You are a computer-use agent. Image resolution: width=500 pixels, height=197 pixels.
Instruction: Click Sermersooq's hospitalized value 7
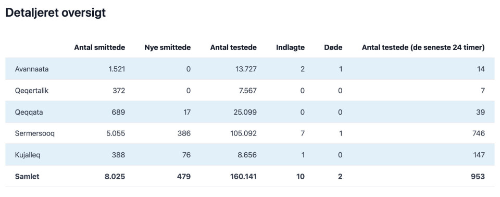[303, 133]
